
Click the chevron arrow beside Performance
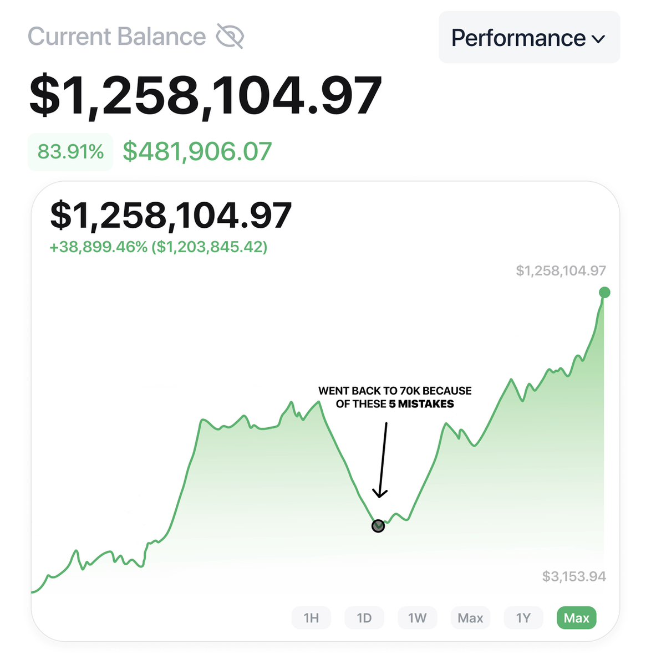[598, 39]
